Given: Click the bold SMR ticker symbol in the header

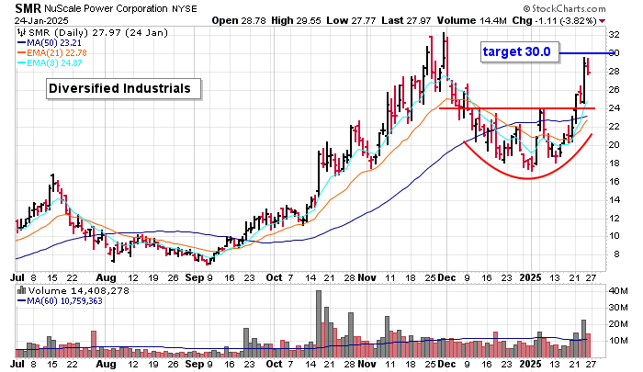Looking at the screenshot, I should (x=28, y=8).
